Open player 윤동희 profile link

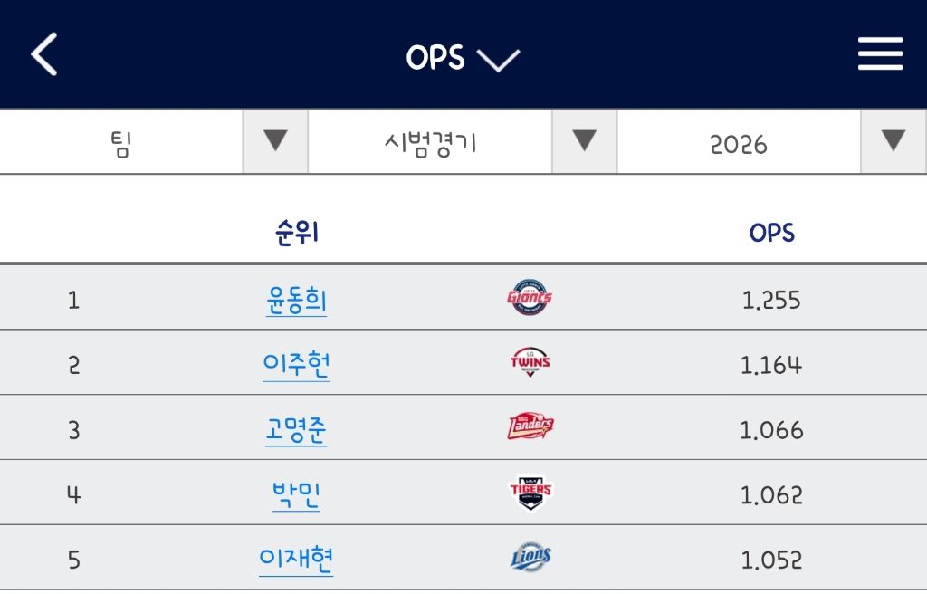(296, 301)
